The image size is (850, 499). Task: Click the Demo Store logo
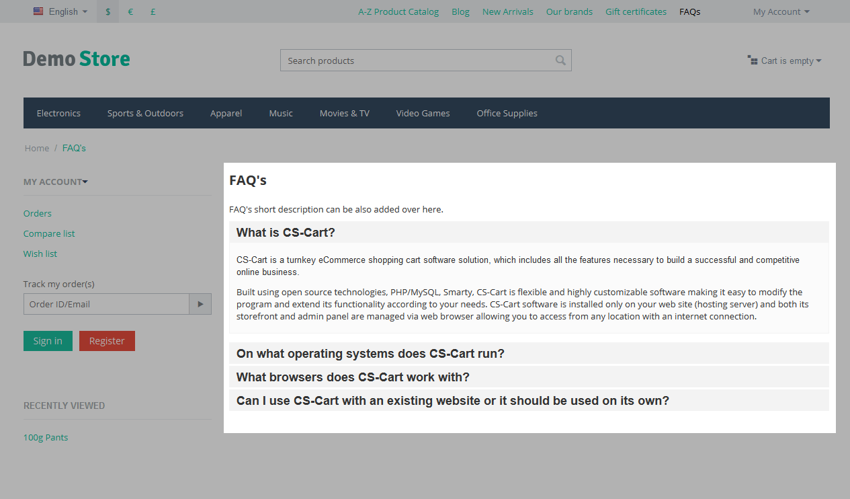click(x=77, y=59)
